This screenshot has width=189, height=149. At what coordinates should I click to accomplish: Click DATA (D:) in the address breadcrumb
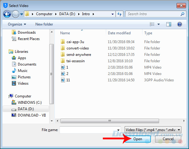tap(67, 14)
